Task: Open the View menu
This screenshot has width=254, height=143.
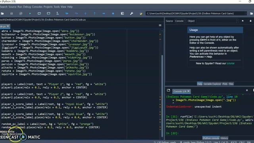Action: (x=63, y=7)
